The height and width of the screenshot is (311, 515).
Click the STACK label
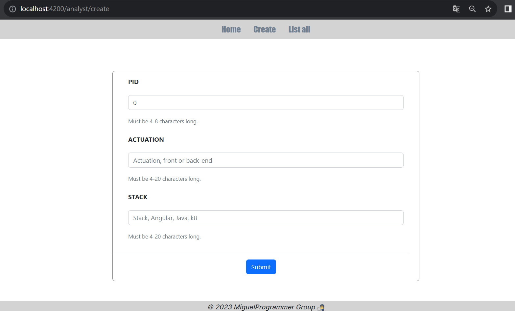point(138,197)
